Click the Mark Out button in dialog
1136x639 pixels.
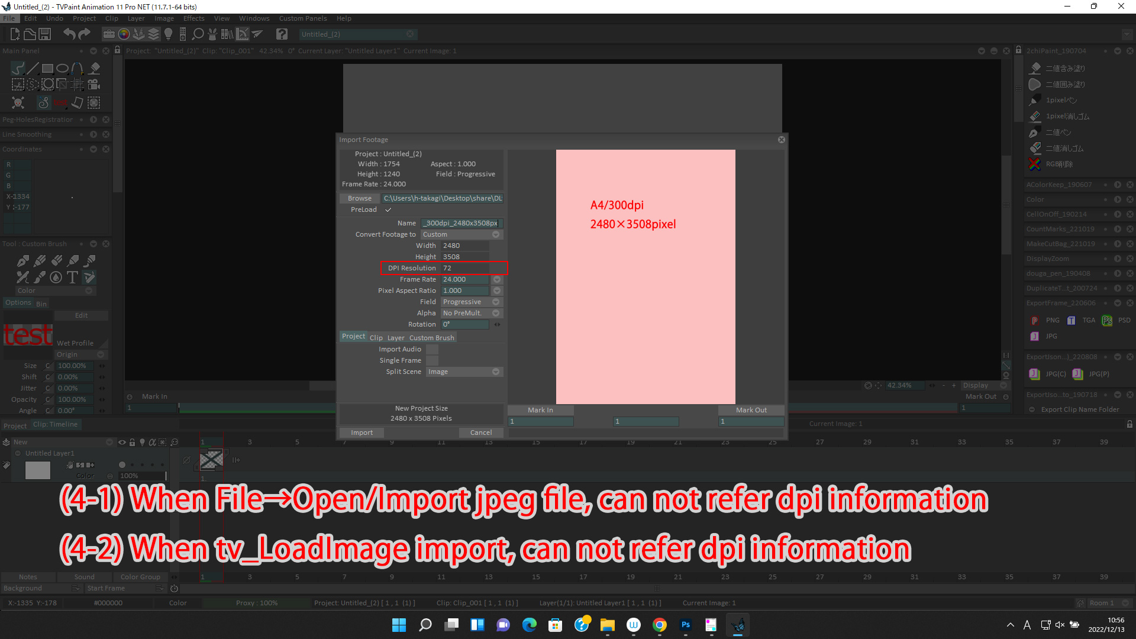pos(751,410)
